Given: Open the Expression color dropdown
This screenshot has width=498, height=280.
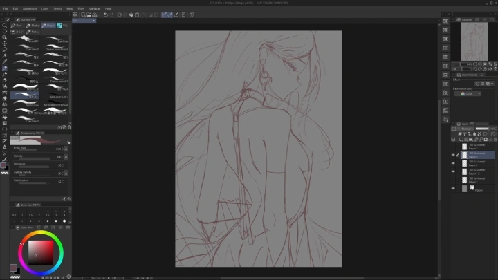Looking at the screenshot, I should pos(470,93).
